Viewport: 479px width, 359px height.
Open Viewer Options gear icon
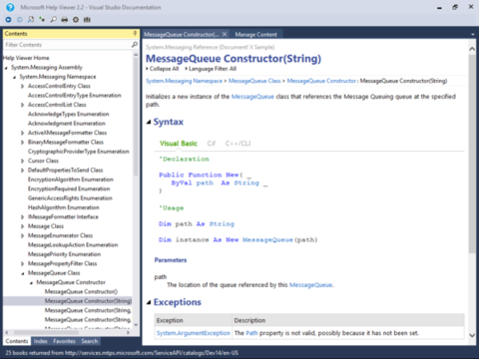click(x=76, y=20)
